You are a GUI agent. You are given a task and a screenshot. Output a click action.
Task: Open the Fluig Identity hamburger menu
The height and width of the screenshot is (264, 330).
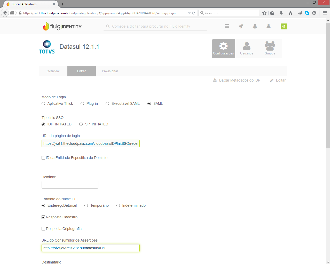227,26
